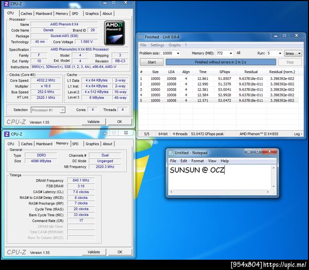Click the DRAM Frequency value 840.1 MHz
The width and height of the screenshot is (309, 270).
coord(81,180)
